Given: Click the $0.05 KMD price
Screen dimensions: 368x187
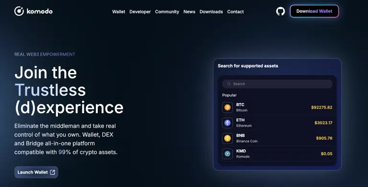Looking at the screenshot, I should click(x=327, y=153).
